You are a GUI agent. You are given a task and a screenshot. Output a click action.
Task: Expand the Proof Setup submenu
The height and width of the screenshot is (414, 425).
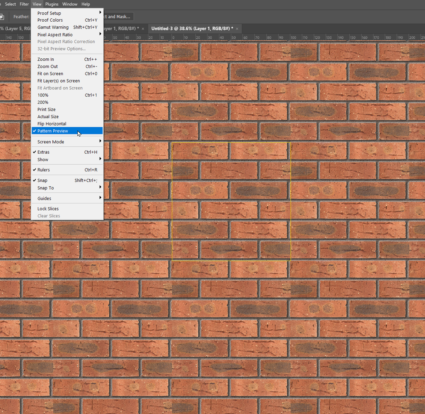pyautogui.click(x=67, y=13)
